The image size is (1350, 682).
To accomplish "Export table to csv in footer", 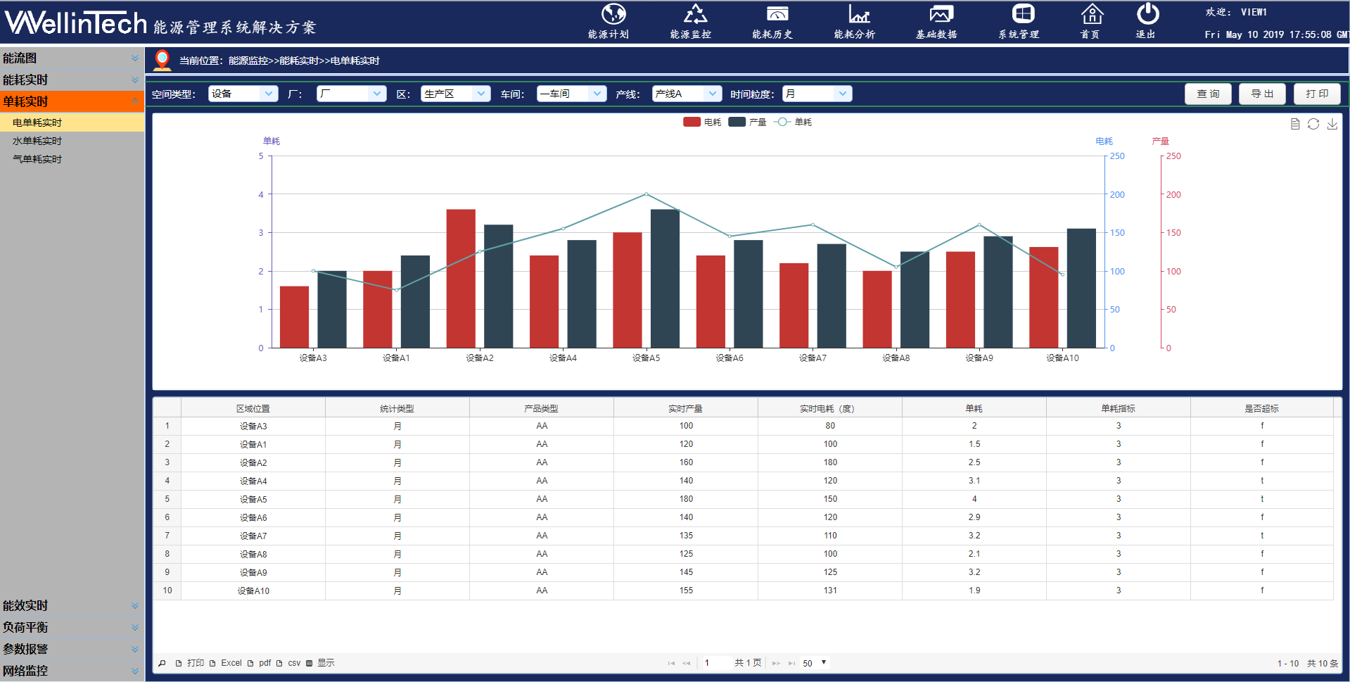I will (x=288, y=663).
